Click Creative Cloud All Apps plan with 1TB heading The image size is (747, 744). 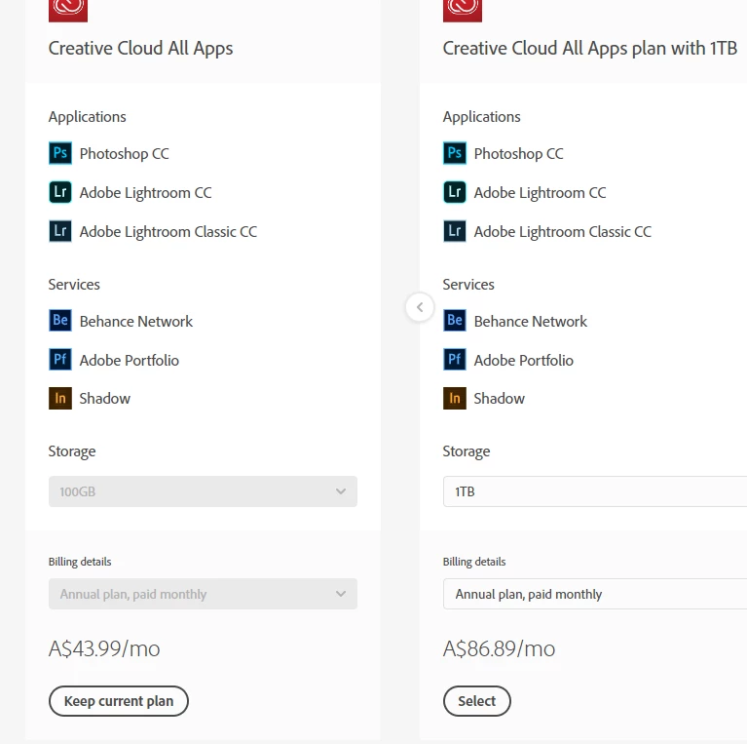[590, 49]
